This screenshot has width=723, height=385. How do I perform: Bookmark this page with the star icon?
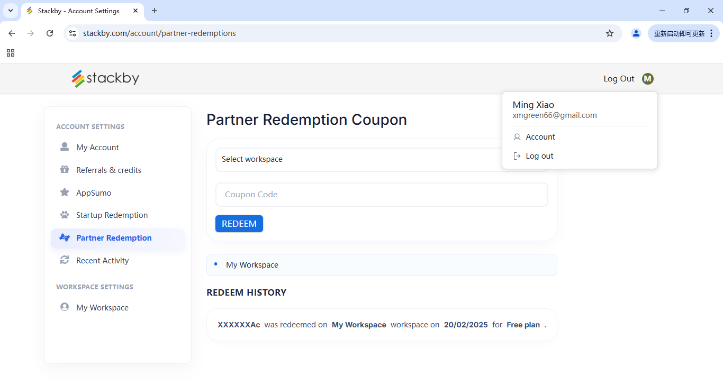(x=610, y=33)
